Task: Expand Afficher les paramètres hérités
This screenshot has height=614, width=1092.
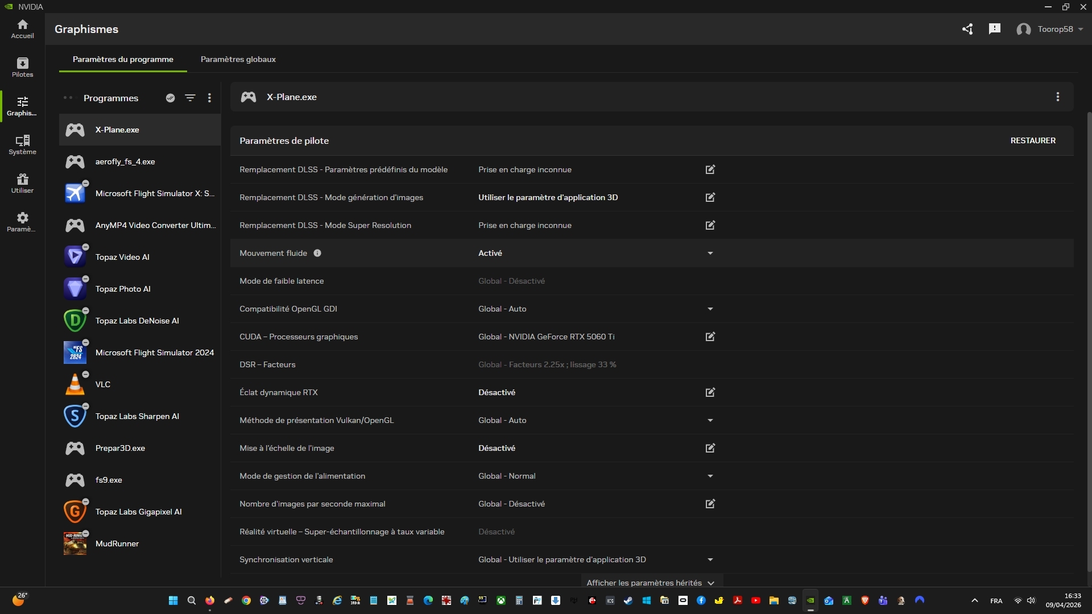Action: coord(650,583)
